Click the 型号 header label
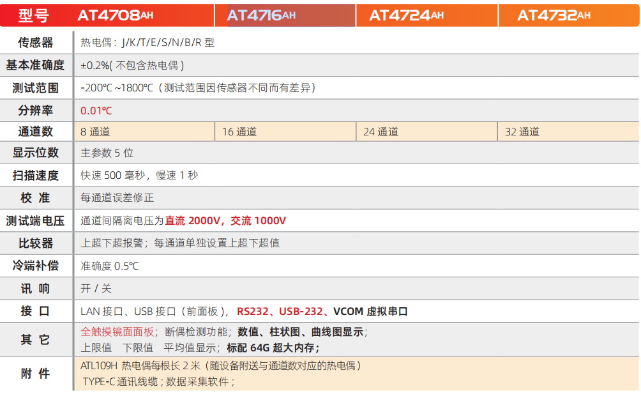This screenshot has width=641, height=398. coord(34,15)
